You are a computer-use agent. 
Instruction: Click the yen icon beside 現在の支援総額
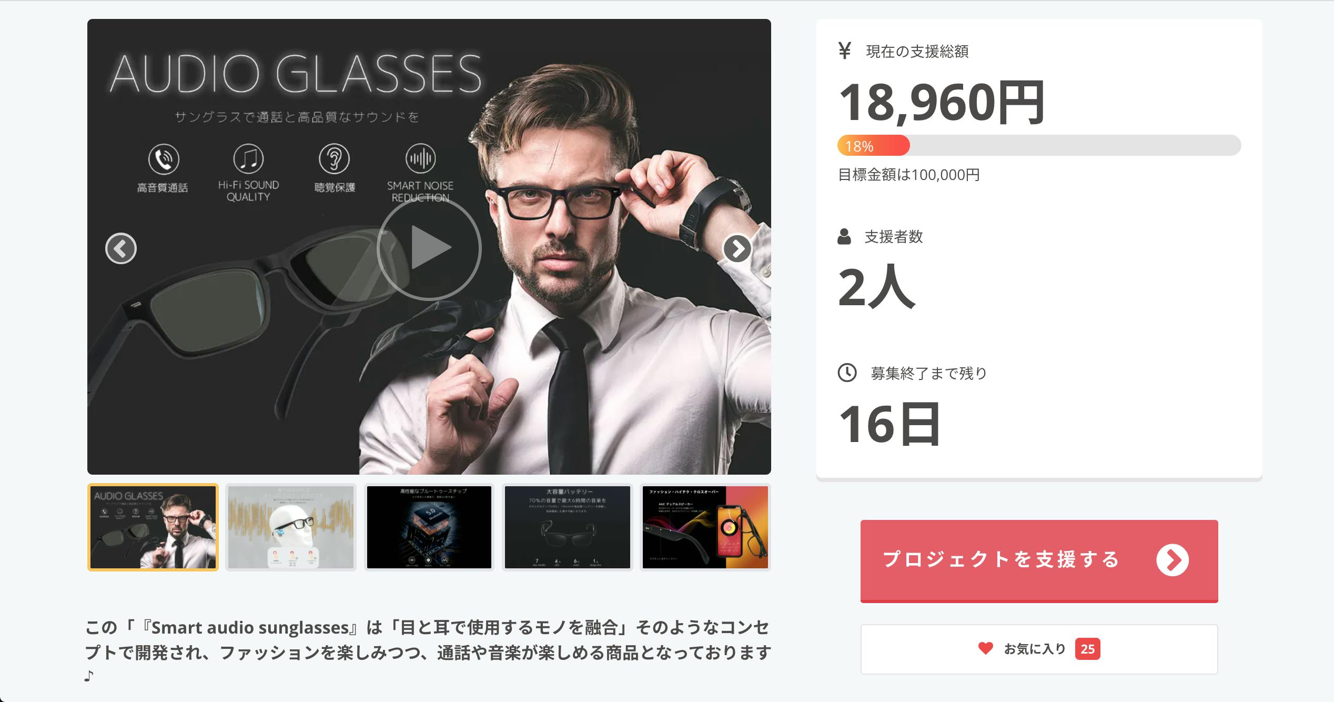(x=844, y=51)
